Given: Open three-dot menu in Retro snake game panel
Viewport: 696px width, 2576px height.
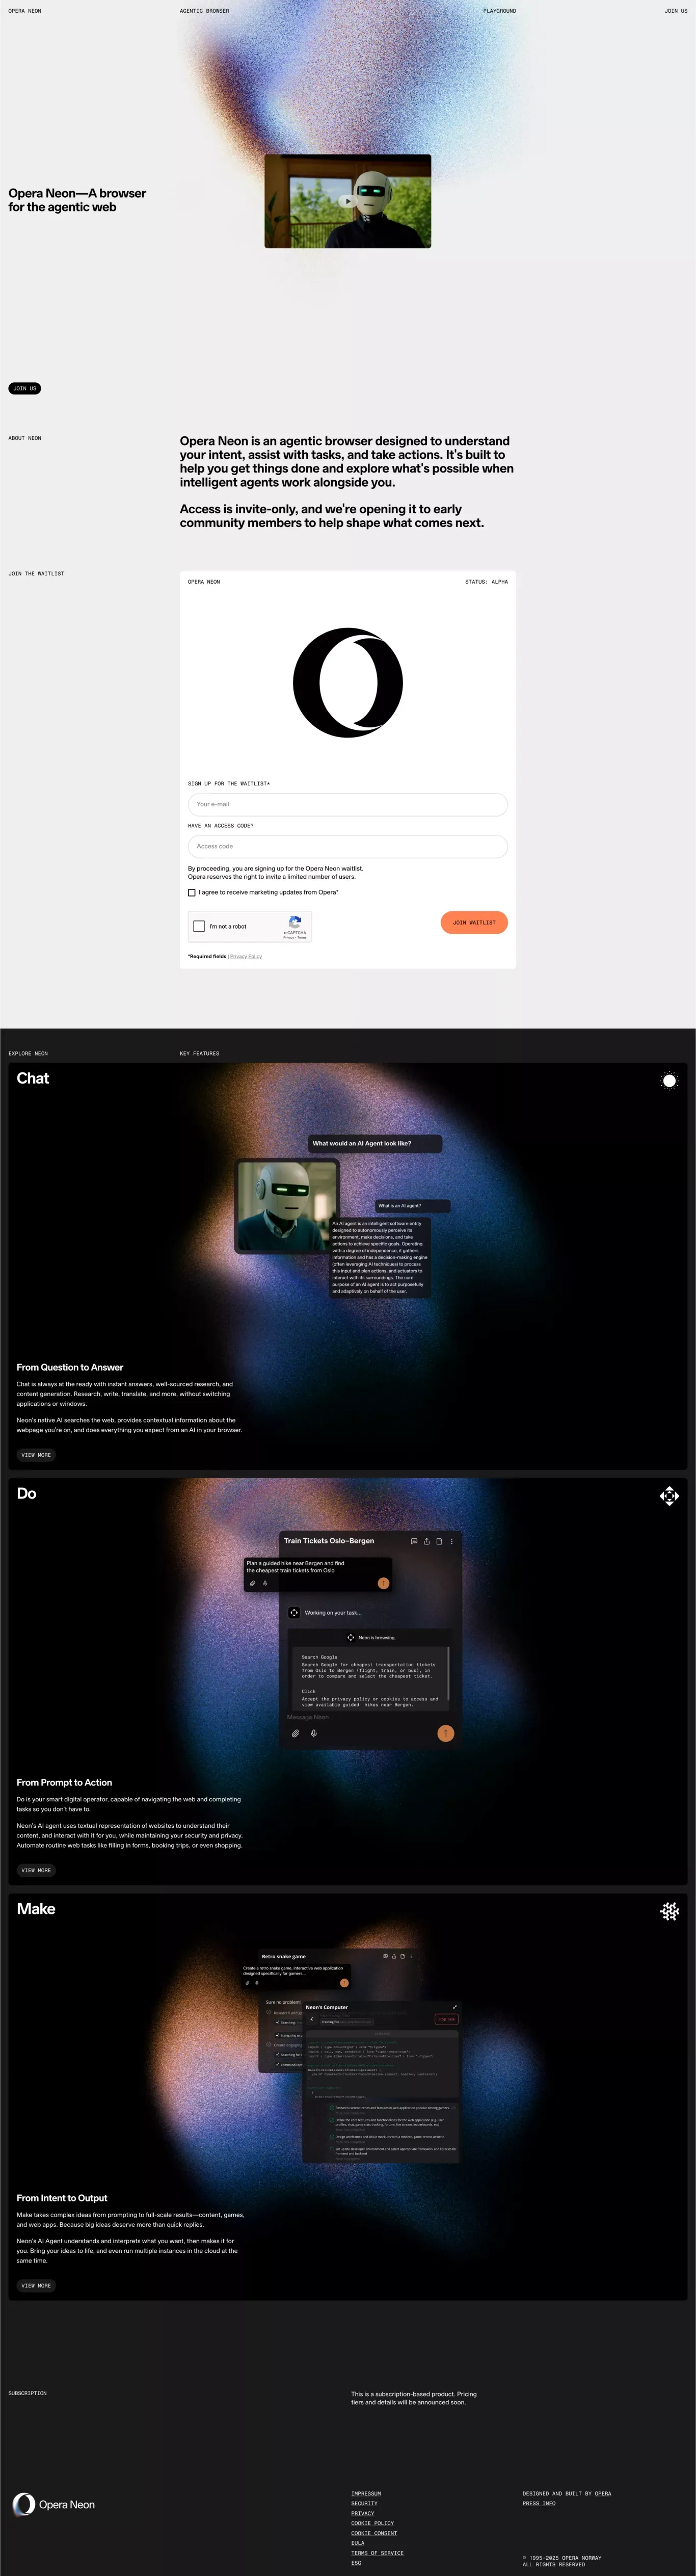Looking at the screenshot, I should pyautogui.click(x=411, y=1956).
